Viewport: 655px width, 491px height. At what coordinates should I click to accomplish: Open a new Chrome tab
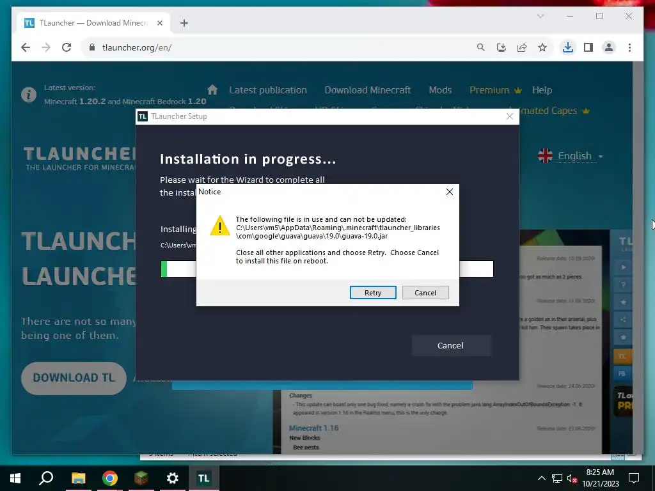[x=184, y=23]
